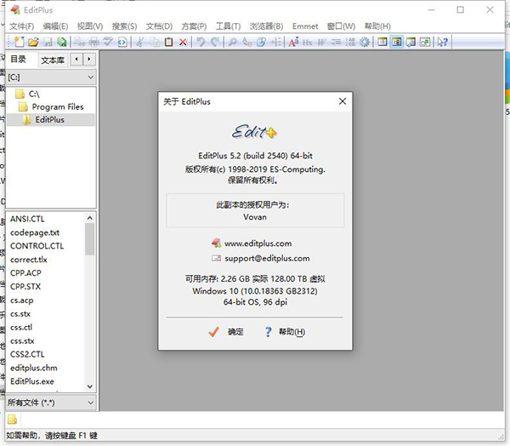Select editplus.chm in the file list
Viewport: 510px width, 446px height.
(34, 368)
